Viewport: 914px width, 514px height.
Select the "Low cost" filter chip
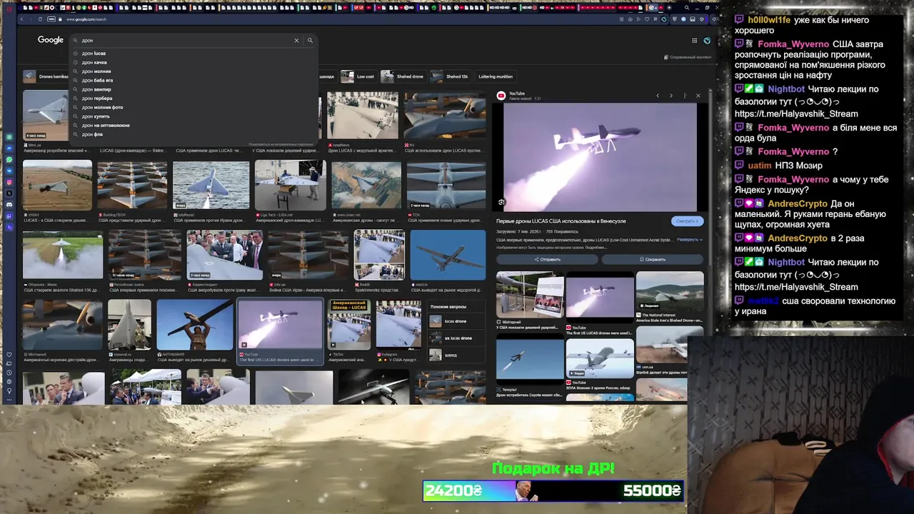pyautogui.click(x=358, y=76)
